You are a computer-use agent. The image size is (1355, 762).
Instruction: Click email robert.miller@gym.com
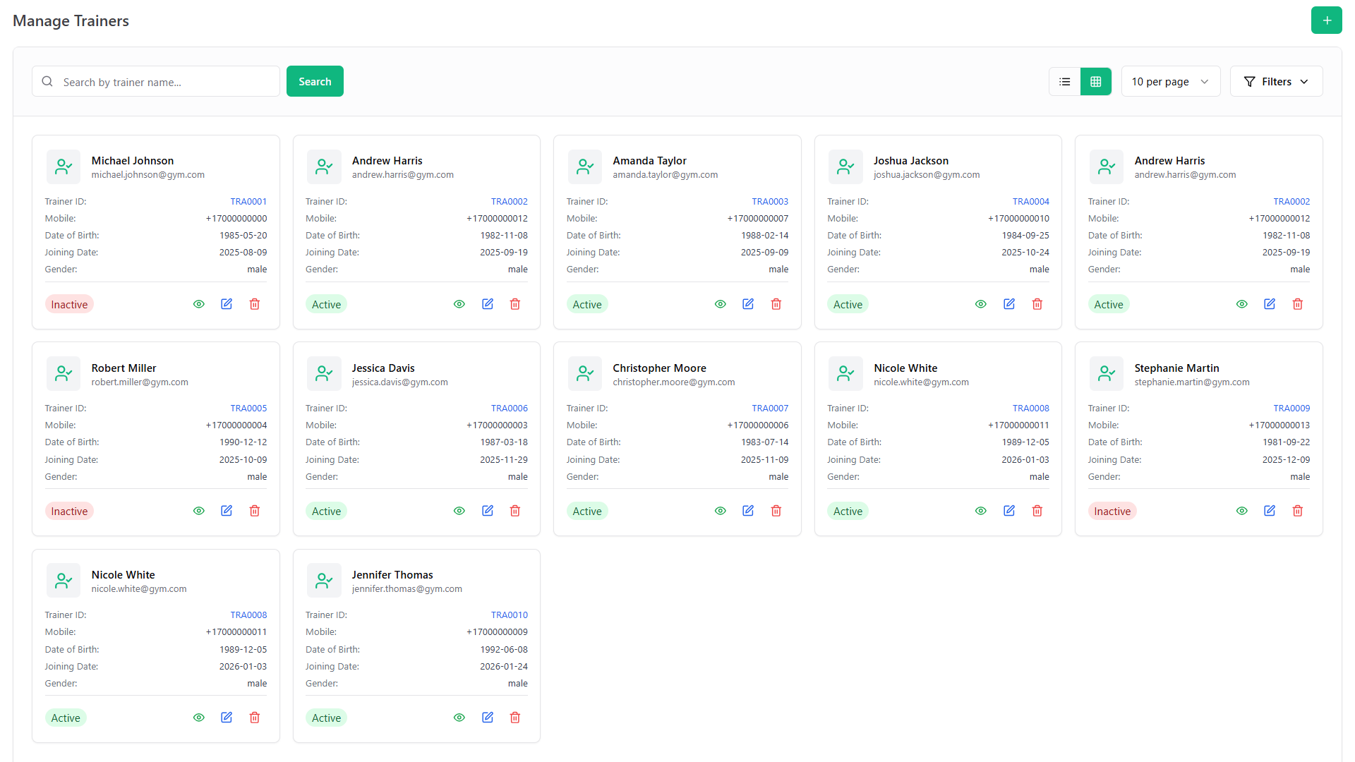tap(140, 382)
